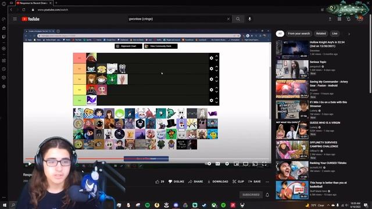This screenshot has height=209, width=372.
Task: Open a new browser tab with plus
Action: [56, 3]
